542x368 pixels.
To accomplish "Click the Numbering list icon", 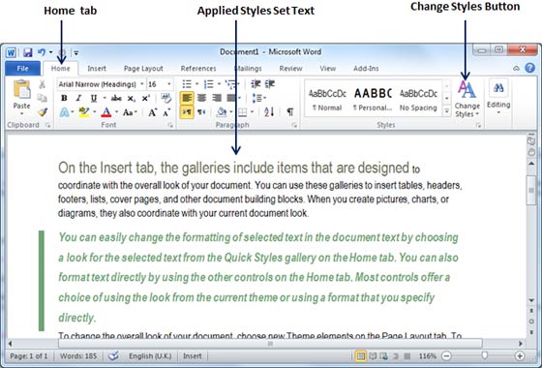I will pos(208,84).
